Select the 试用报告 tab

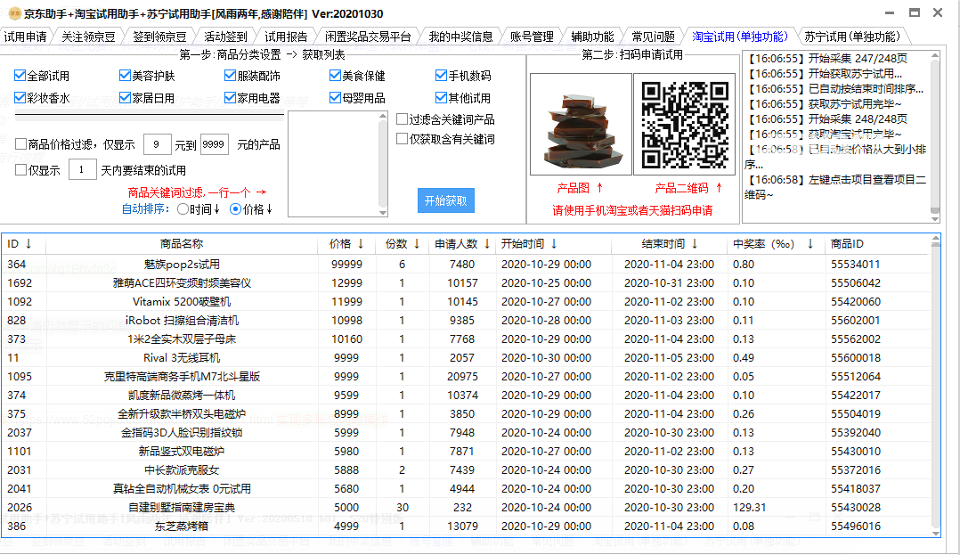[285, 37]
